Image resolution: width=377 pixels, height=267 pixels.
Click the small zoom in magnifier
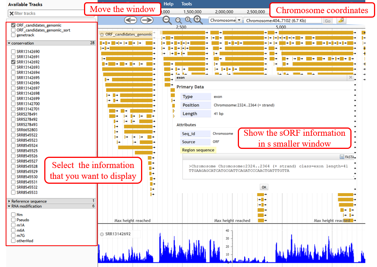[188, 20]
